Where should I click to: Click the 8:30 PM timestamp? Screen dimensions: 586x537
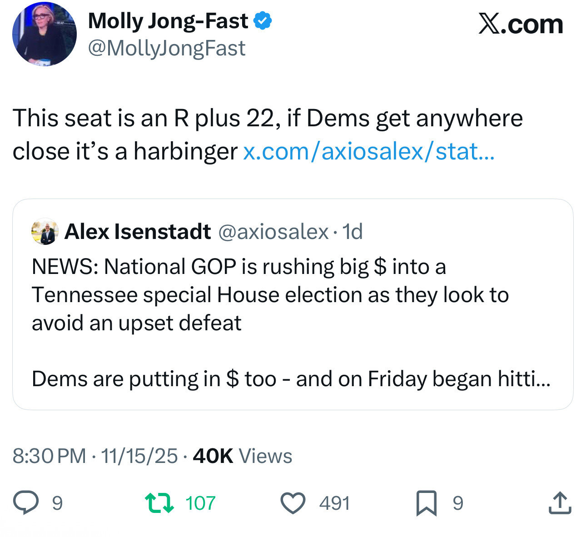click(49, 456)
